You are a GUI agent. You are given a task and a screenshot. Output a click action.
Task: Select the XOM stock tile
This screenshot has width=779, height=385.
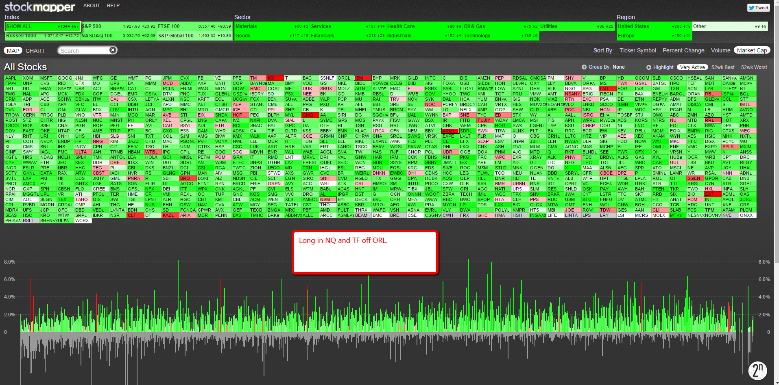(30, 78)
